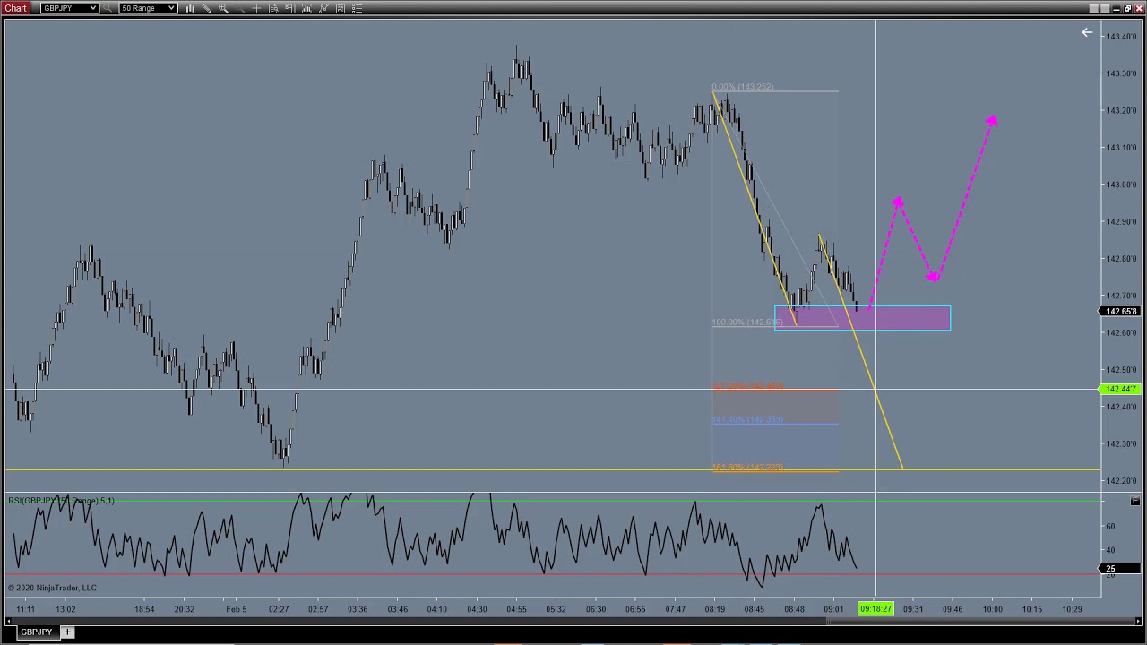This screenshot has width=1147, height=645.
Task: Select the magenta demand zone rectangle
Action: (x=862, y=319)
